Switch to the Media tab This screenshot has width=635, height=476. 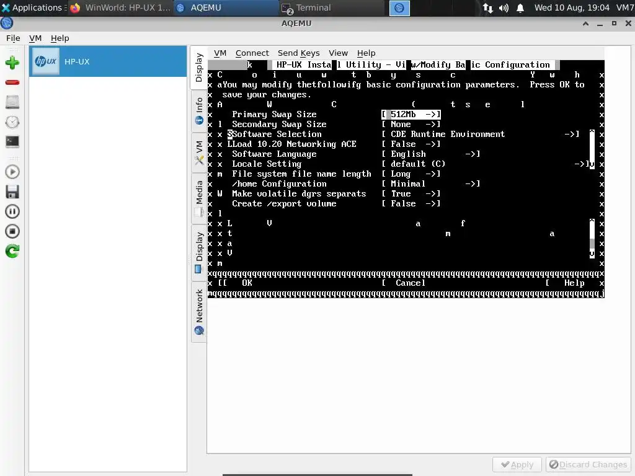click(x=198, y=198)
